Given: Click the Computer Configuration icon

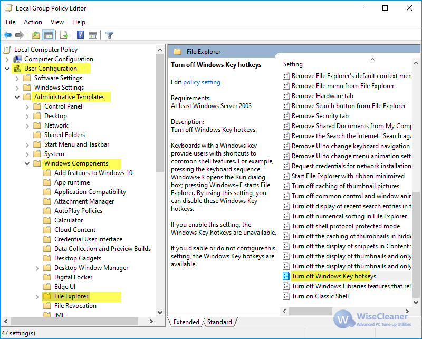Looking at the screenshot, I should [x=17, y=59].
